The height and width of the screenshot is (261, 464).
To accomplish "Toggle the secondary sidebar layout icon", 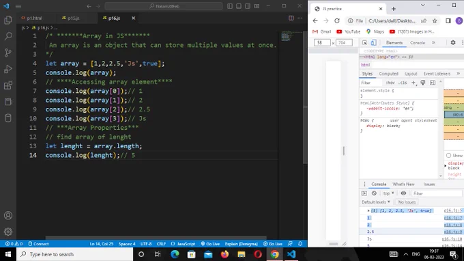I will click(x=248, y=6).
